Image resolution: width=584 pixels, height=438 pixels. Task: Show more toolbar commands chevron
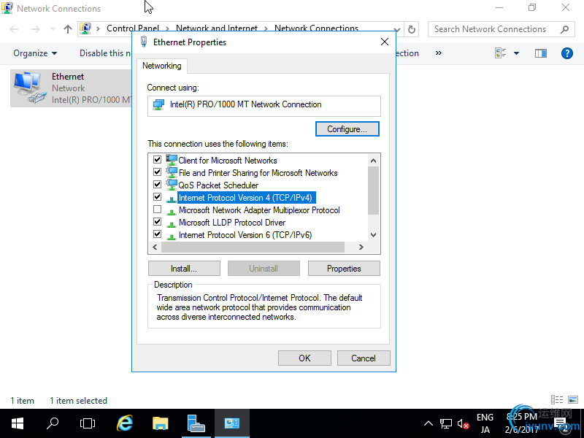click(x=439, y=53)
